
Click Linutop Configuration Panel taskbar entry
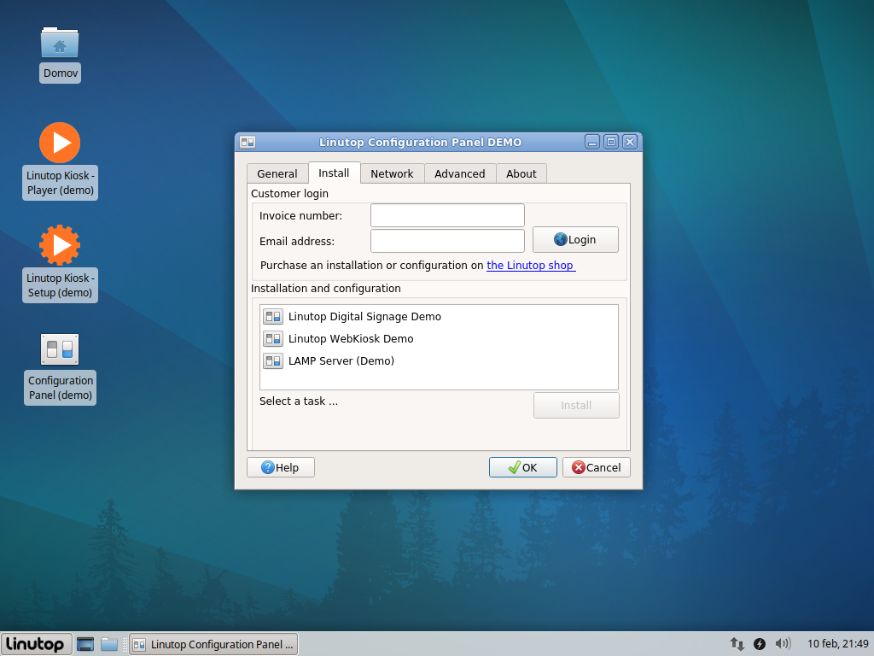click(x=213, y=644)
